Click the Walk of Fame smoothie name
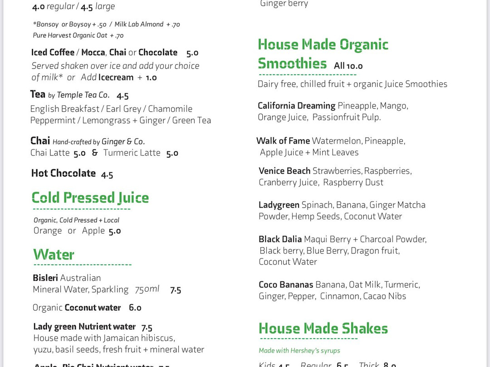The height and width of the screenshot is (367, 490). click(x=283, y=141)
